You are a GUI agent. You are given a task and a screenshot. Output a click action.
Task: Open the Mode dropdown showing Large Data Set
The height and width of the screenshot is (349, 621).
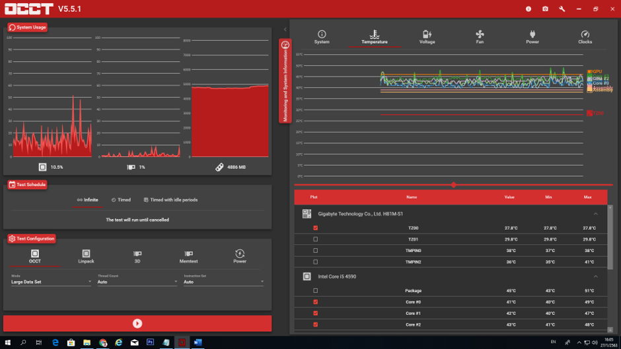click(x=51, y=282)
